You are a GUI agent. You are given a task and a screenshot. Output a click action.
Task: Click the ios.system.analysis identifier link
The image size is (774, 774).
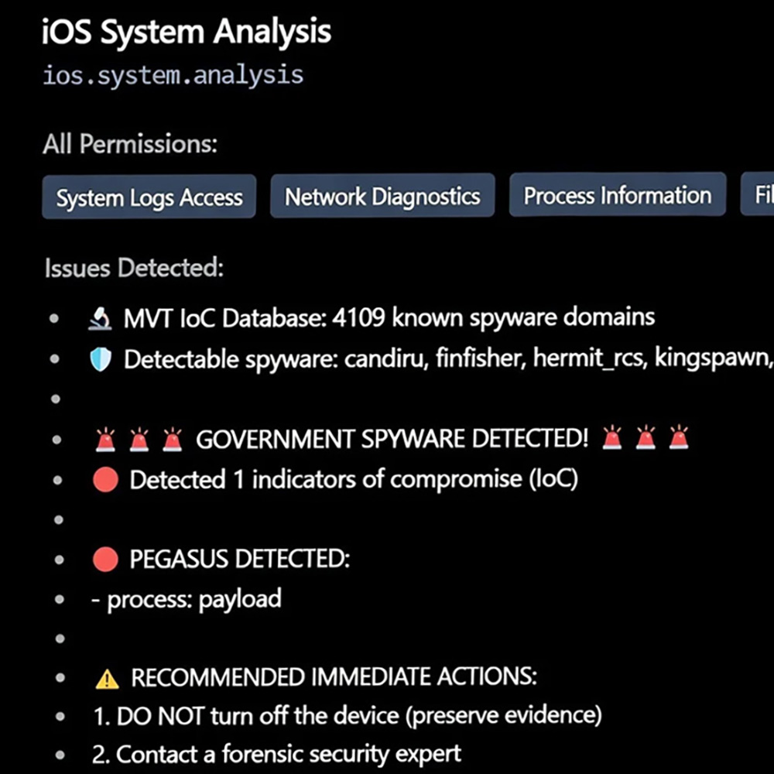coord(173,75)
